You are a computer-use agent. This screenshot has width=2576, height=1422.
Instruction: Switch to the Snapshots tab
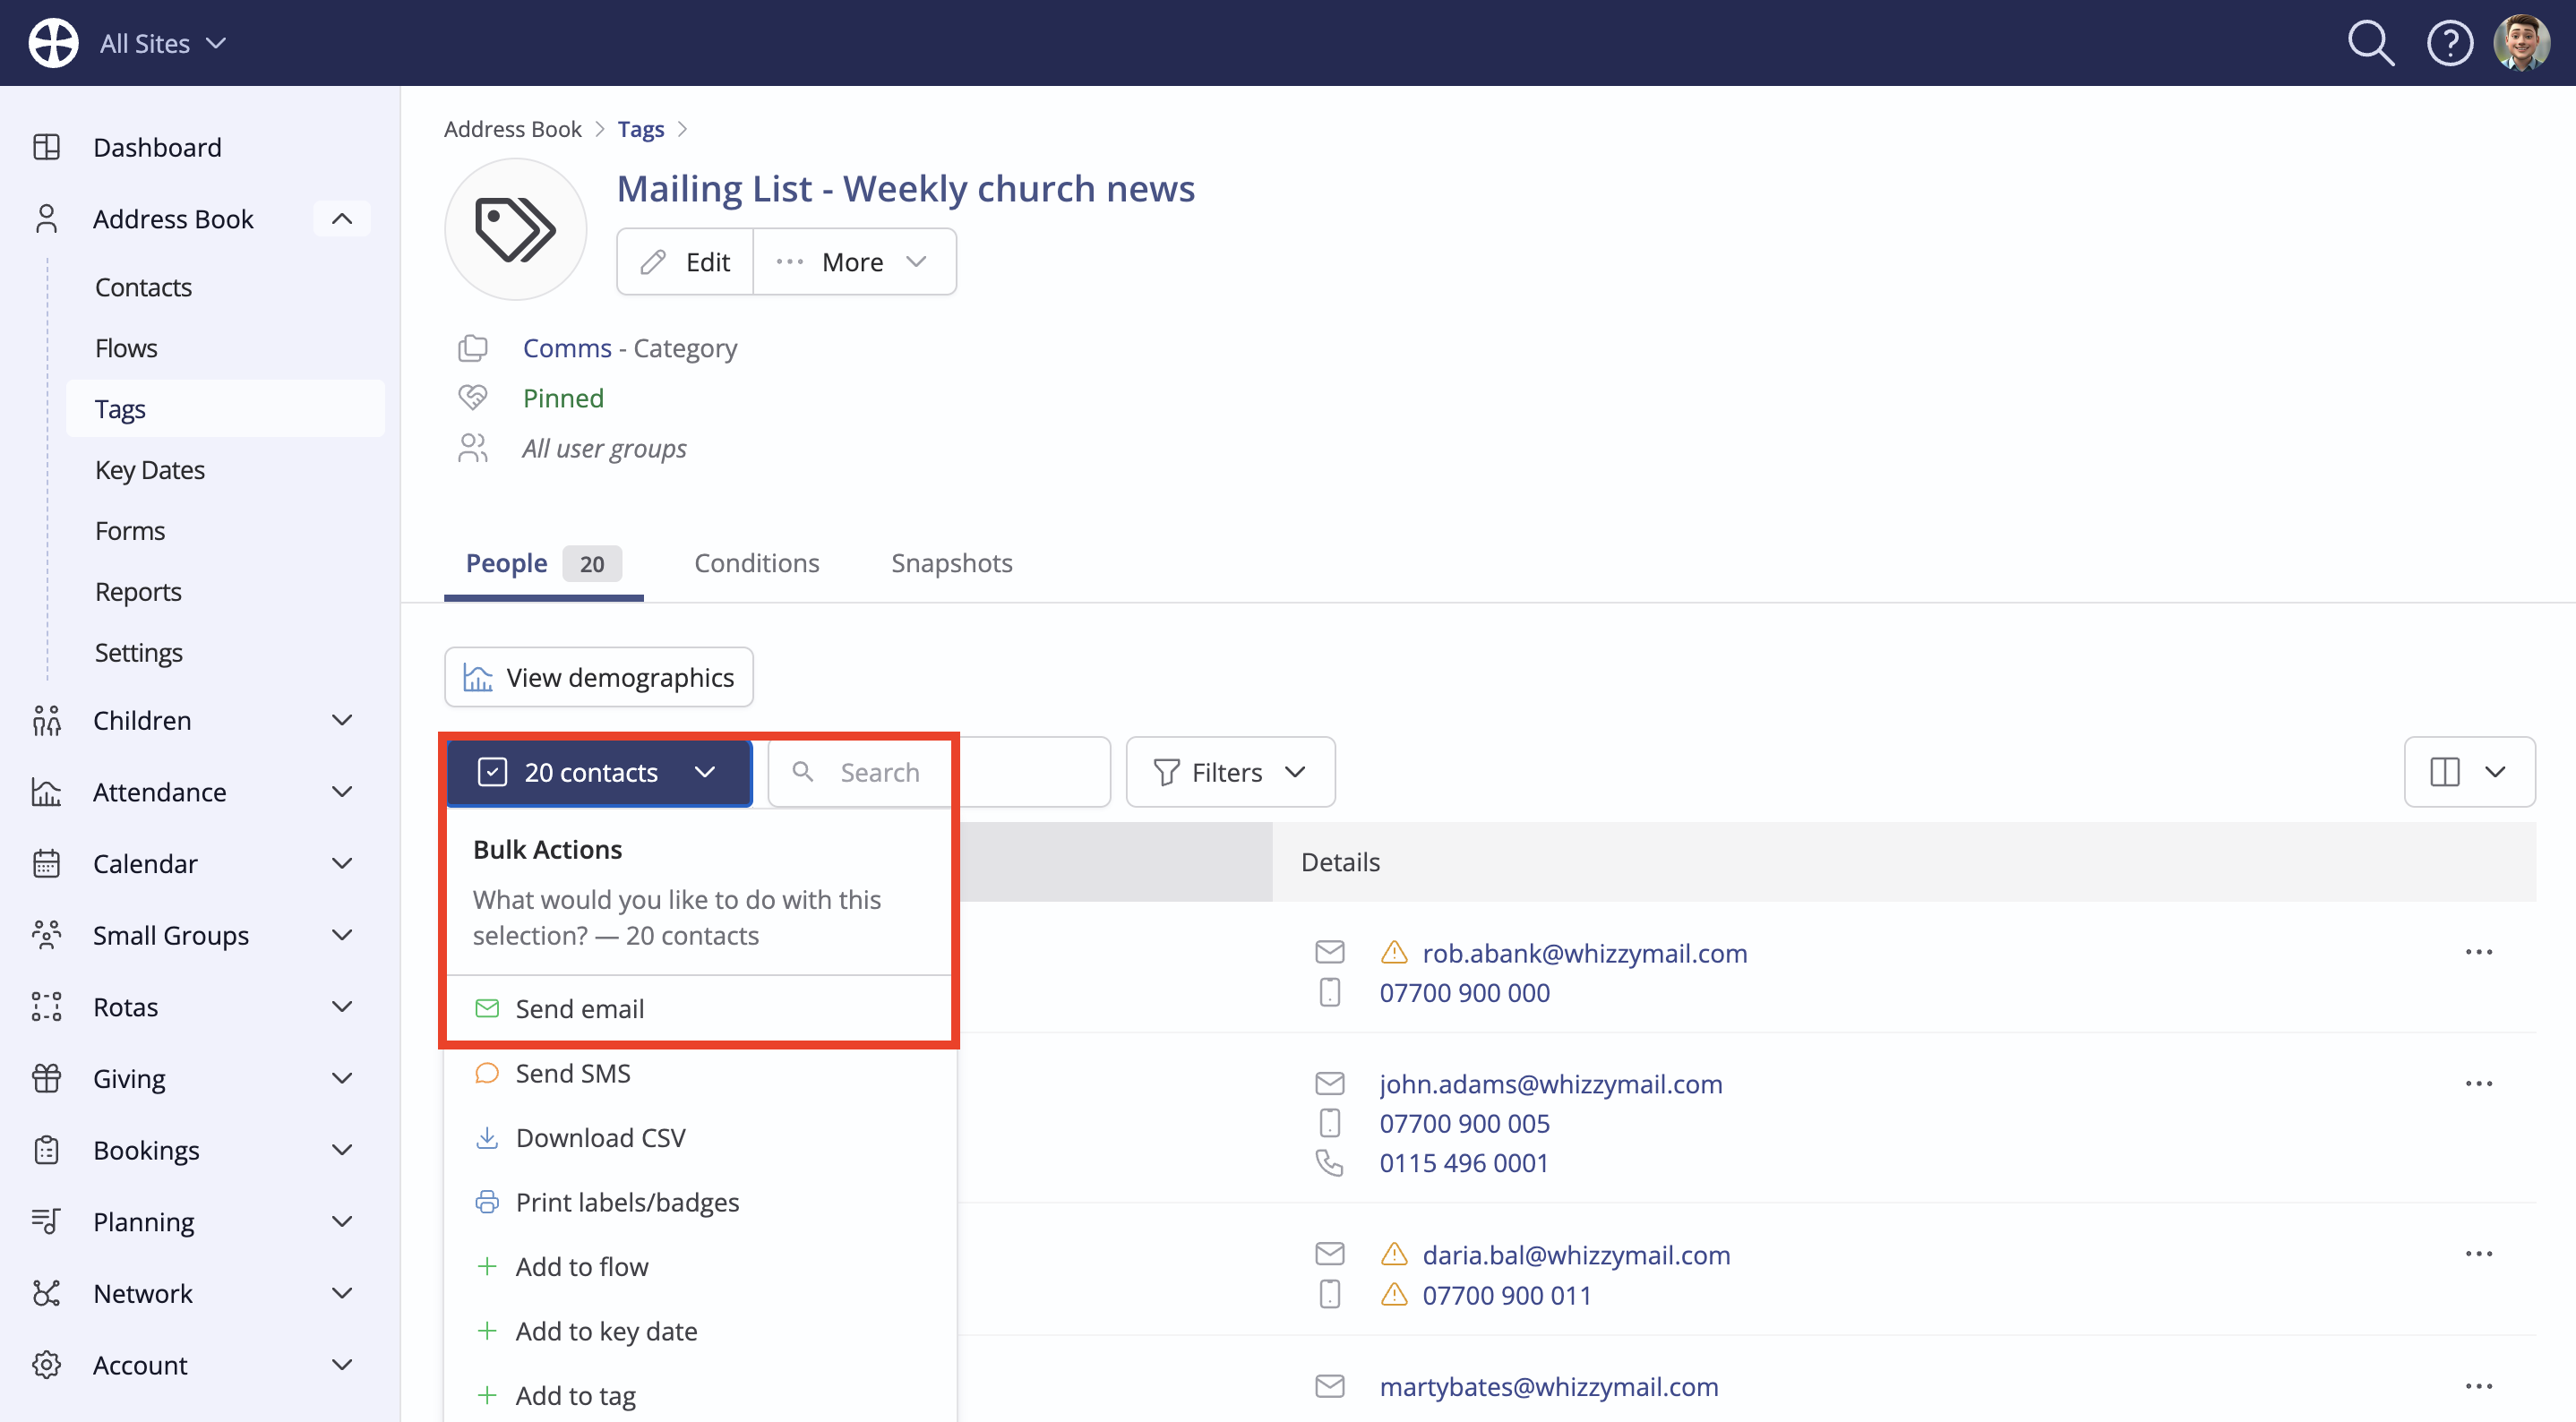pyautogui.click(x=951, y=563)
